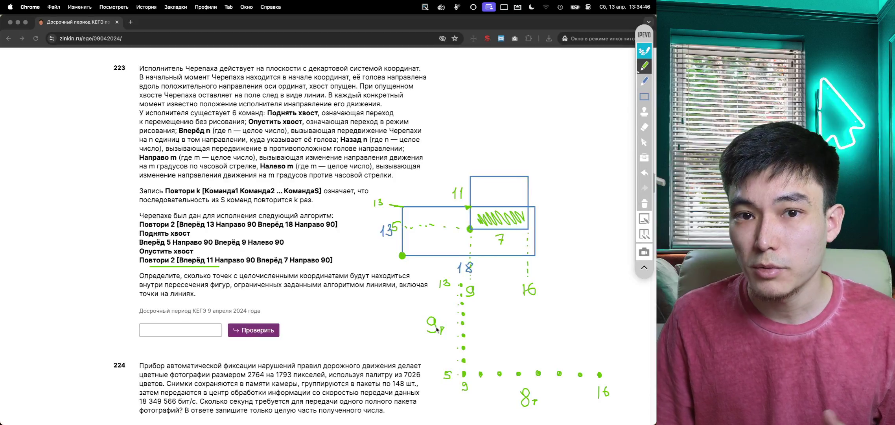The width and height of the screenshot is (895, 425).
Task: Open the Закладки menu
Action: point(175,7)
